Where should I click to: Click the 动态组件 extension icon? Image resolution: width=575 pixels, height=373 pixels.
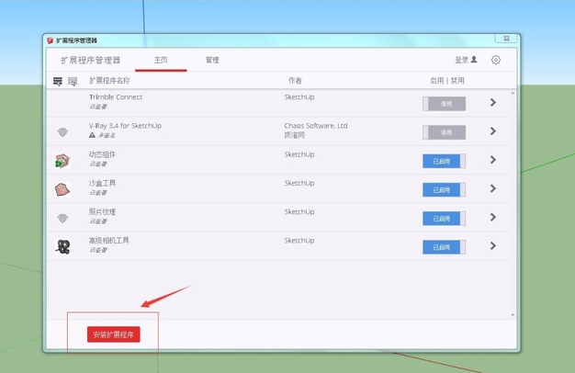(62, 161)
